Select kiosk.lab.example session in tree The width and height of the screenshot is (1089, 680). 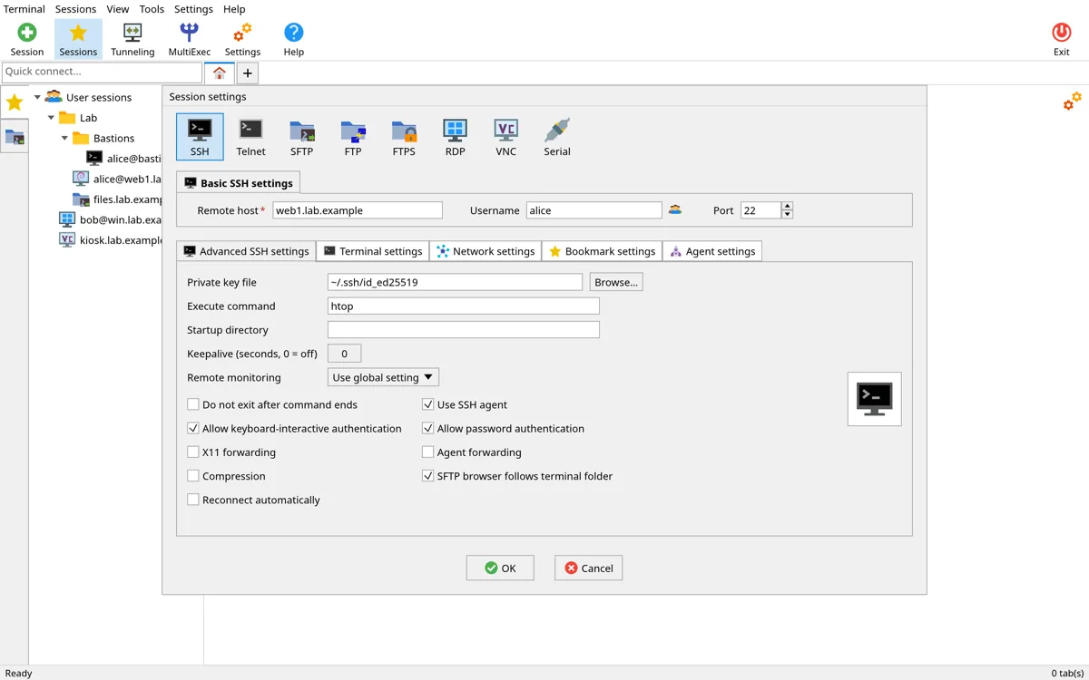click(109, 240)
